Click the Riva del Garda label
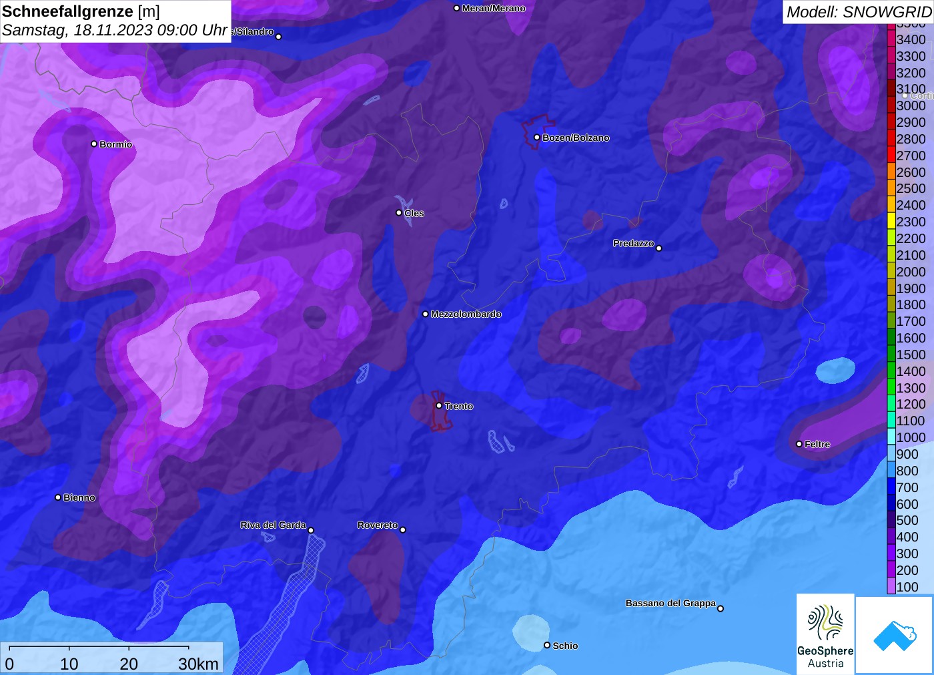The height and width of the screenshot is (675, 934). tap(273, 525)
